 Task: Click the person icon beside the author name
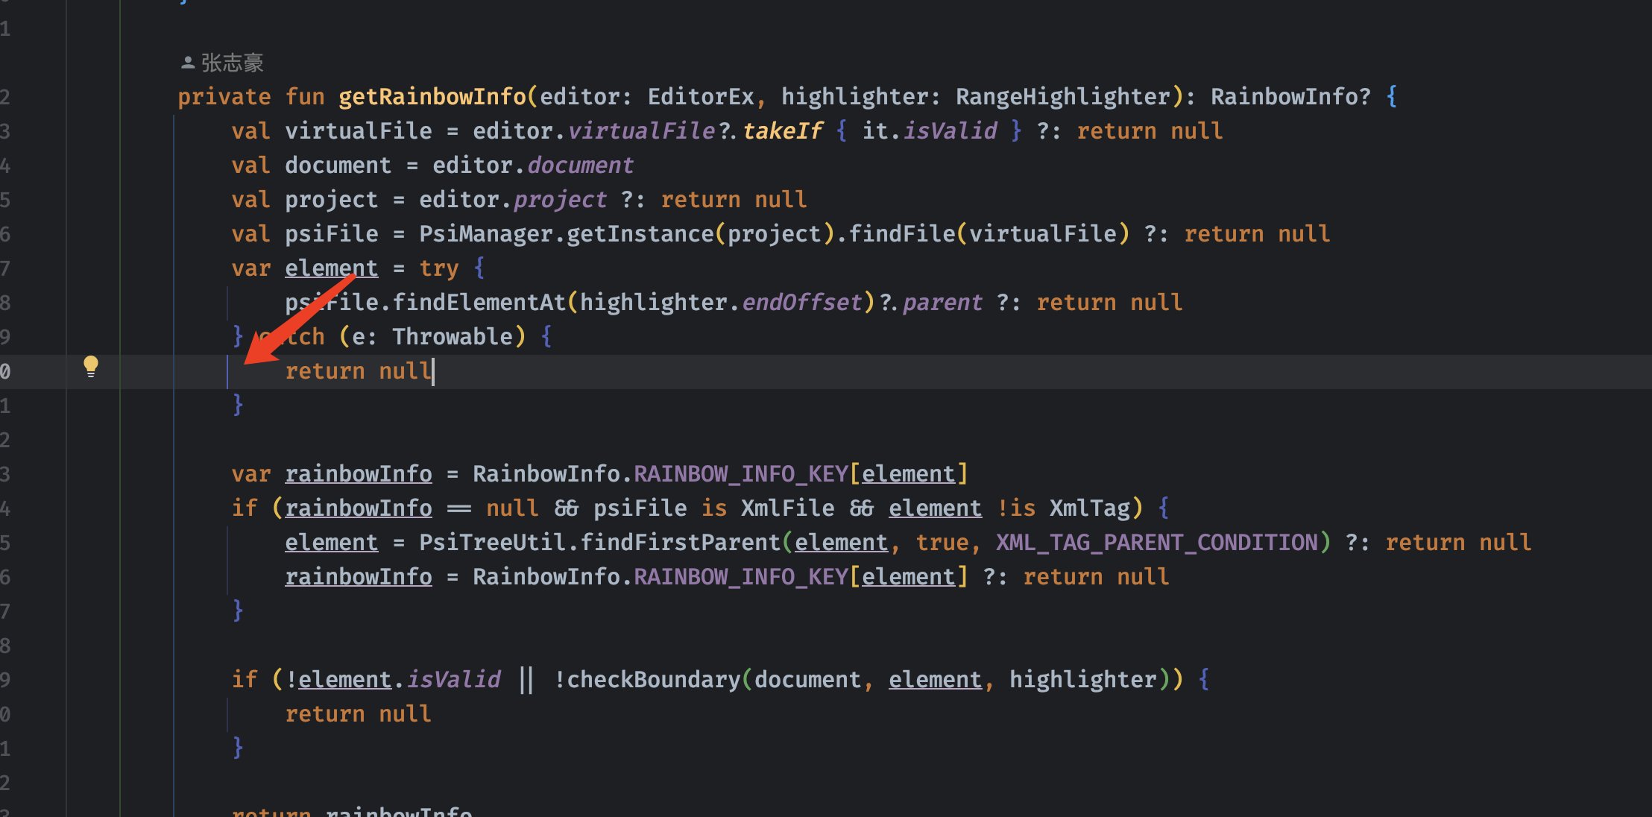(188, 63)
